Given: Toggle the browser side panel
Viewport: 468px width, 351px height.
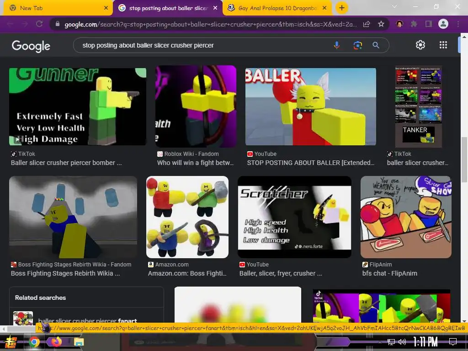Looking at the screenshot, I should point(429,24).
